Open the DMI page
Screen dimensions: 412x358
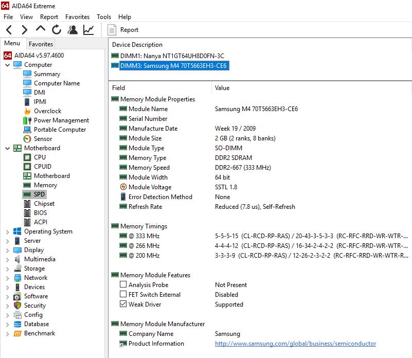pyautogui.click(x=40, y=93)
